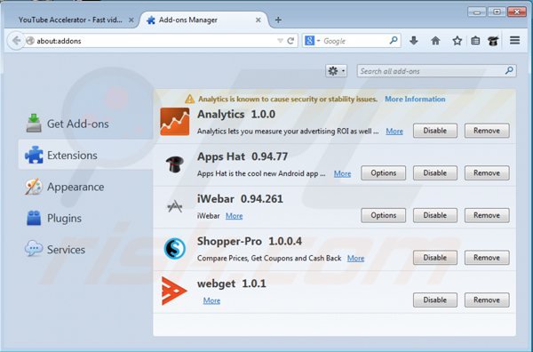Open Options for Apps Hat

coord(383,172)
